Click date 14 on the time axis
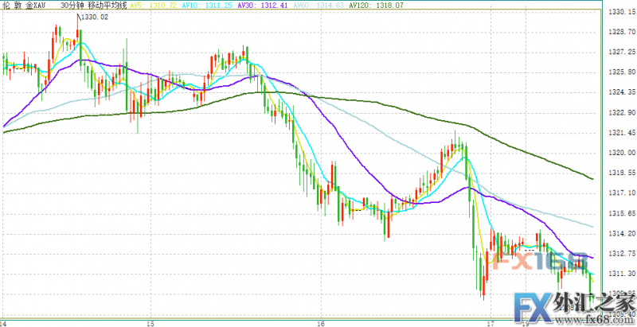This screenshot has height=327, width=637. click(x=3, y=324)
